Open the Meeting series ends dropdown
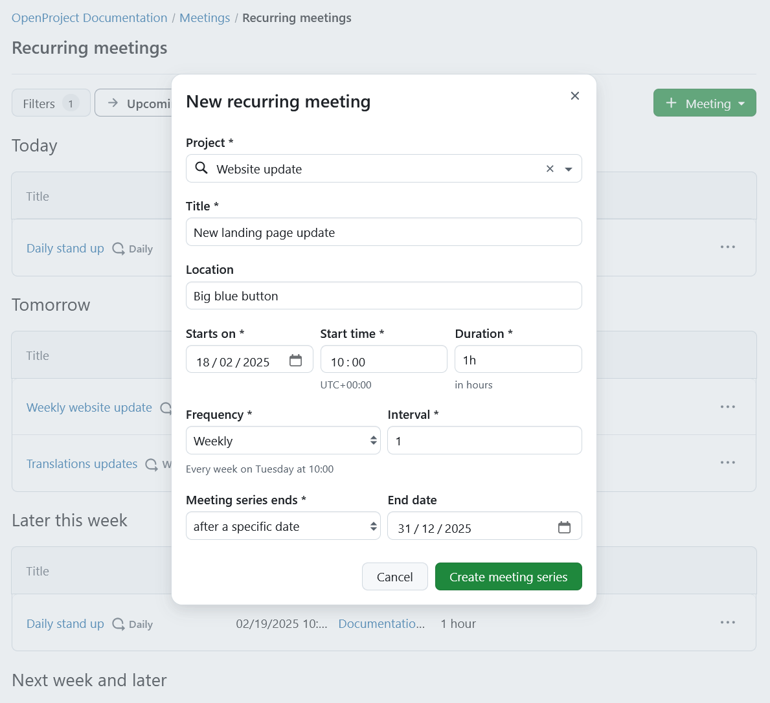The width and height of the screenshot is (770, 703). pos(283,526)
